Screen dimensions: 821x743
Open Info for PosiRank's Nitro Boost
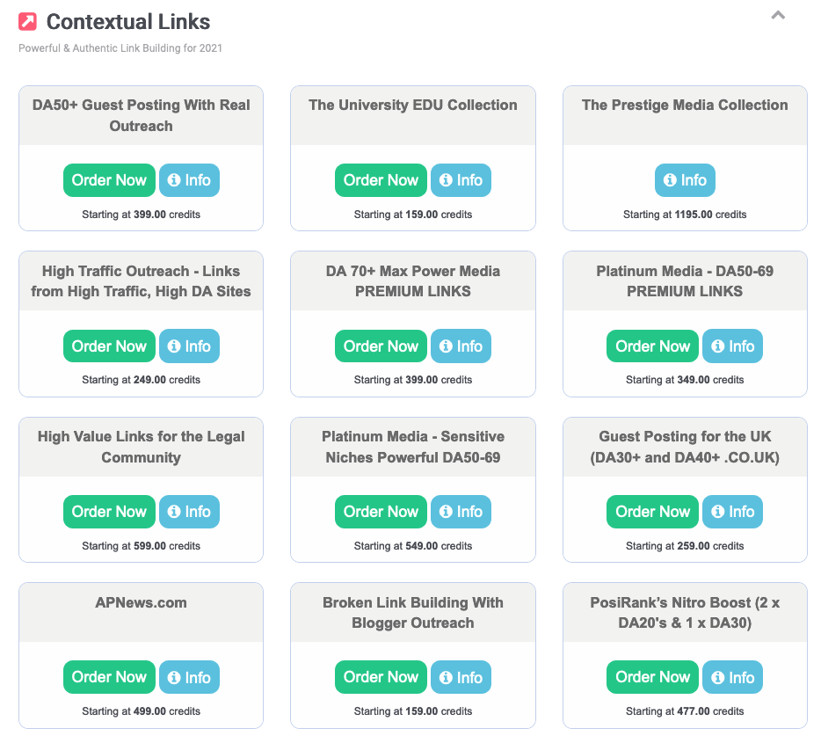point(732,677)
